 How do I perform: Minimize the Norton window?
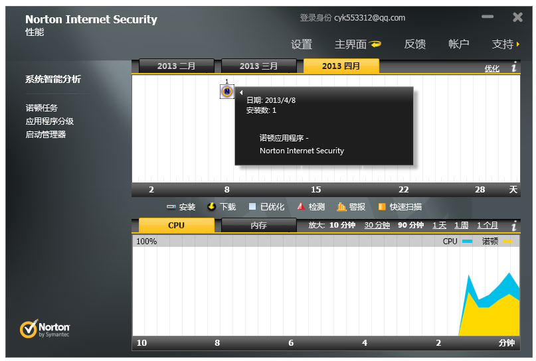[x=488, y=17]
